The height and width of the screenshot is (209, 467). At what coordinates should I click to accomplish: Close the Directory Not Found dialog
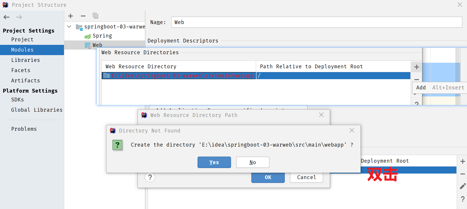click(x=352, y=130)
